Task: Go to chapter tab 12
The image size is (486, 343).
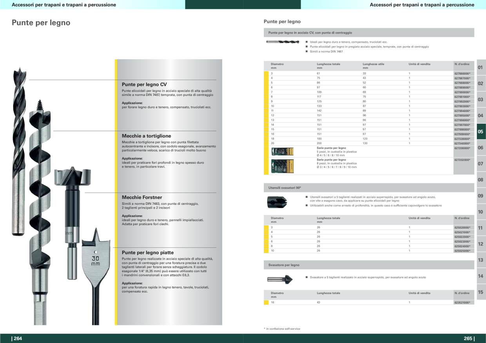Action: pos(481,244)
